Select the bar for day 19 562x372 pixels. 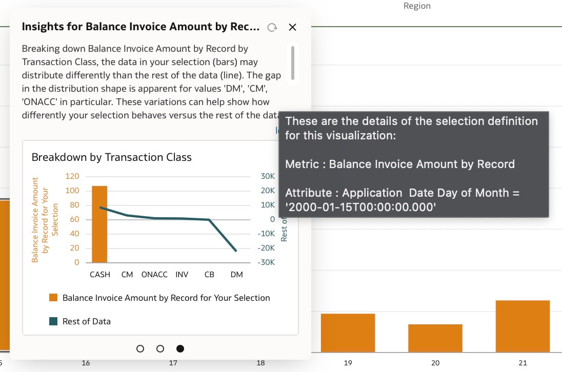[x=348, y=333]
